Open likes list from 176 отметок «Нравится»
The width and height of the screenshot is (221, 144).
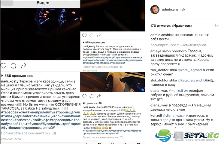coord(171,26)
